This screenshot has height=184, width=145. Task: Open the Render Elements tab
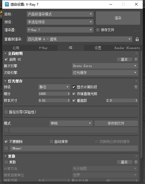pyautogui.click(x=127, y=48)
